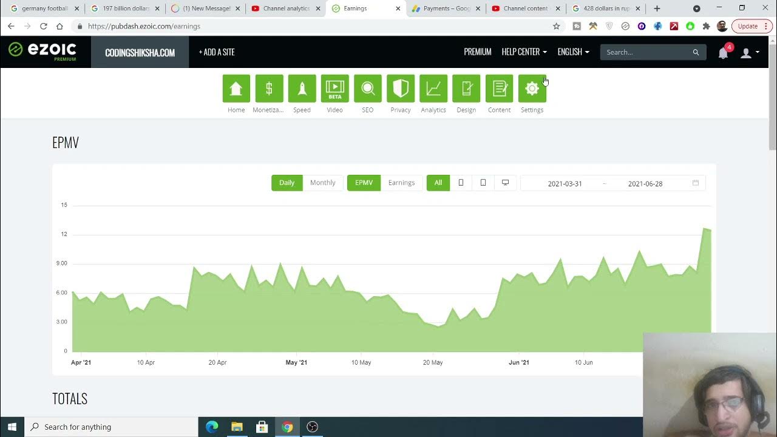777x437 pixels.
Task: Click the Add a Site link
Action: tap(217, 52)
